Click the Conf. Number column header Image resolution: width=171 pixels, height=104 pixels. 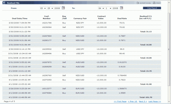click(47, 17)
